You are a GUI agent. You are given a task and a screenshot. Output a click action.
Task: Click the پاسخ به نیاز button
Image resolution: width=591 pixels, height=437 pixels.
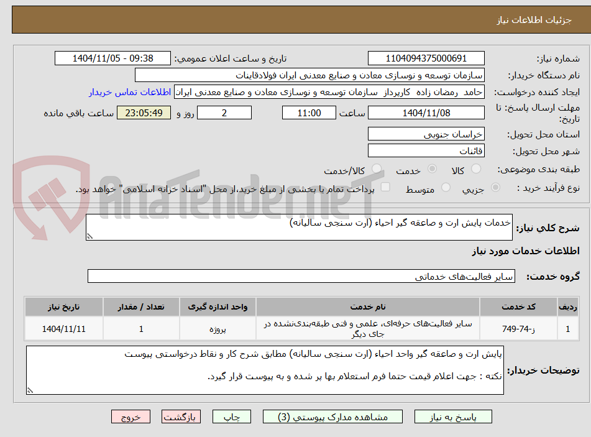coord(453,416)
